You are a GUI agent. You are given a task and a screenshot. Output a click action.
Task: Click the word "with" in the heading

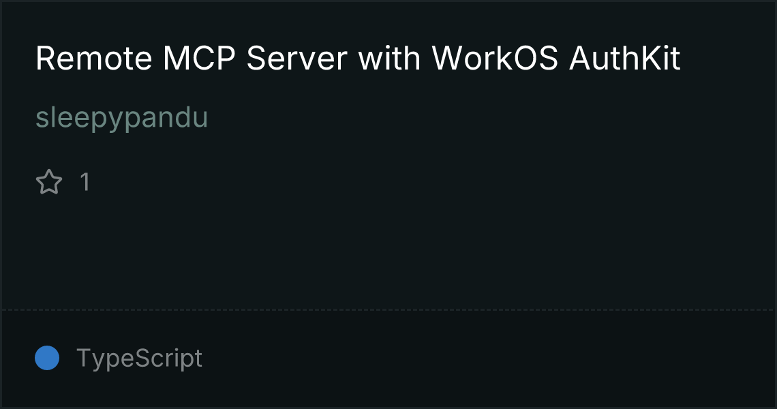click(389, 58)
